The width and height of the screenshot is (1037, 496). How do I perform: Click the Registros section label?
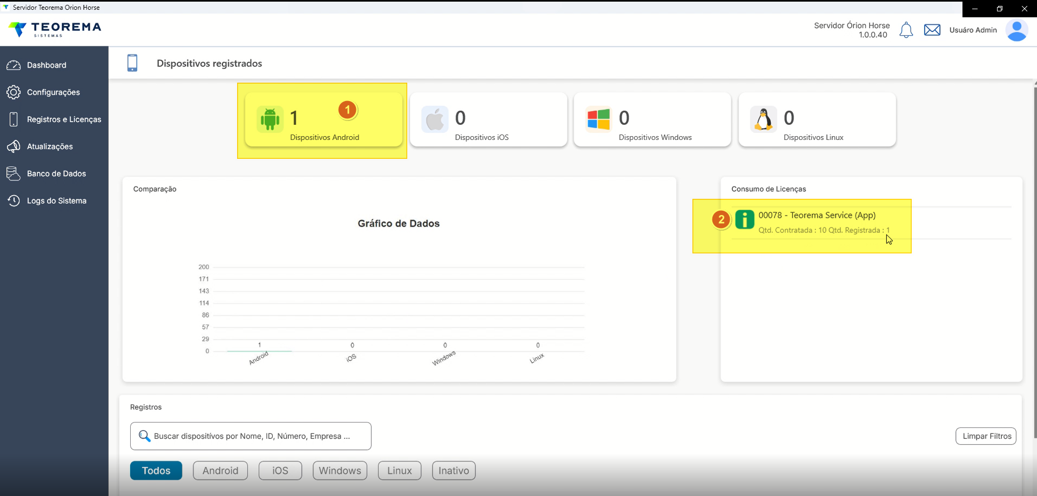pyautogui.click(x=146, y=407)
